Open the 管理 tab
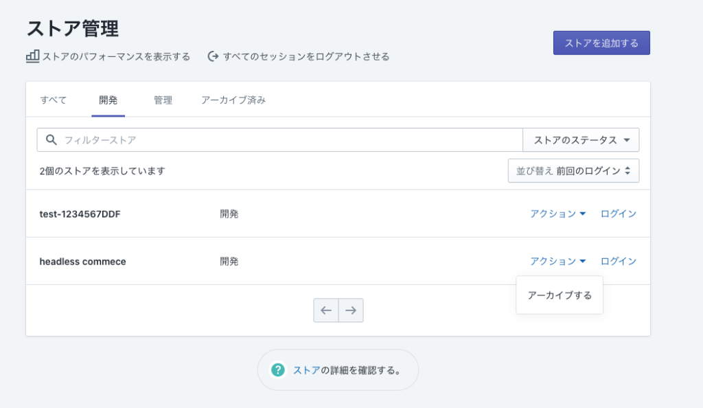This screenshot has height=408, width=703. coord(163,100)
